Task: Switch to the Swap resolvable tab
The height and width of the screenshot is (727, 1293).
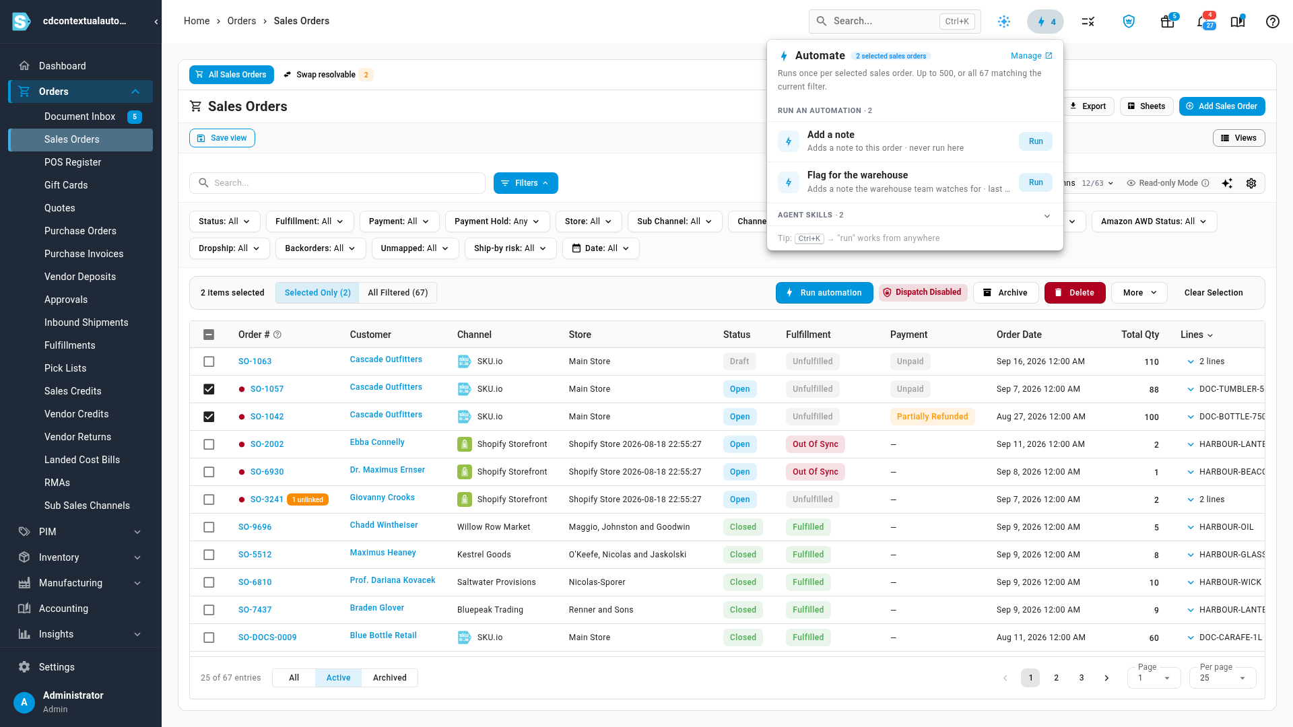Action: 327,75
